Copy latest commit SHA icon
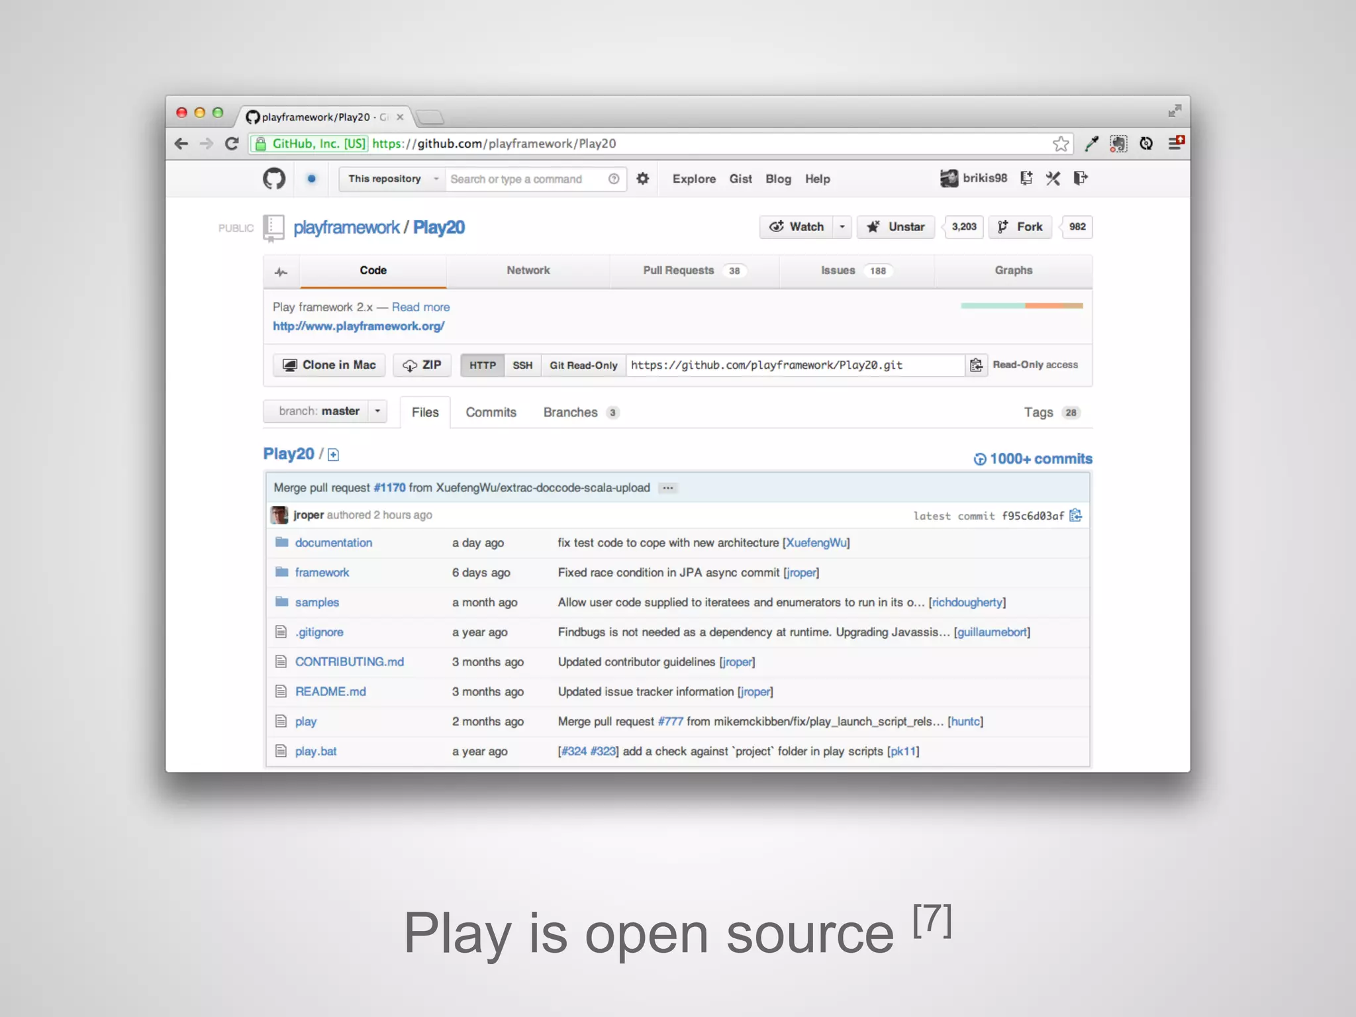Viewport: 1356px width, 1017px height. coord(1076,515)
